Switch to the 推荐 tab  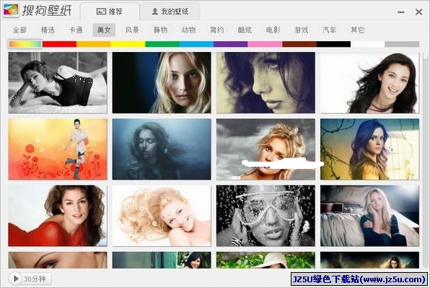pyautogui.click(x=110, y=12)
